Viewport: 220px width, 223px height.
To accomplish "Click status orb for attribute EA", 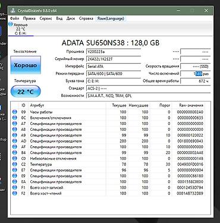I will pos(15,181).
